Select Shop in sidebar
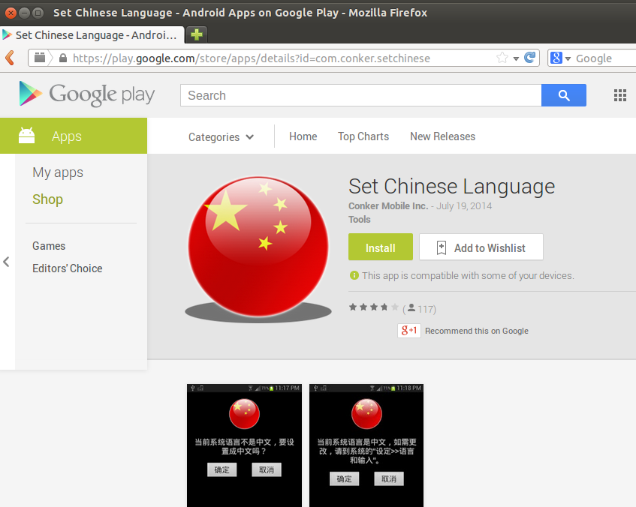The width and height of the screenshot is (636, 507). click(47, 199)
